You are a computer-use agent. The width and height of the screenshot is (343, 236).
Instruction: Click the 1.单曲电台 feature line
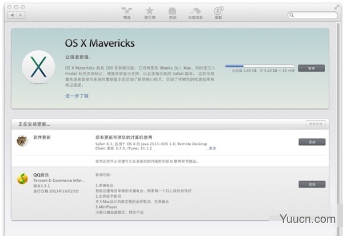pyautogui.click(x=105, y=185)
